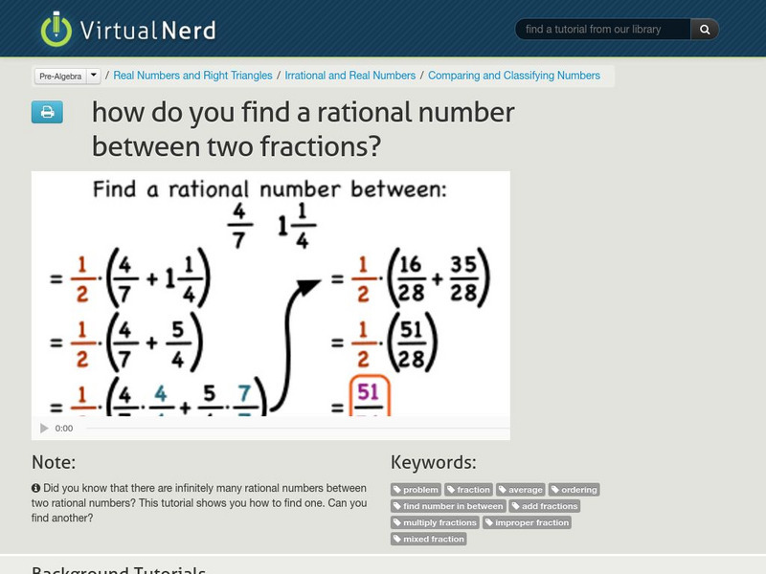Viewport: 766px width, 574px height.
Task: Click the add fractions keyword tag
Action: pyautogui.click(x=551, y=505)
